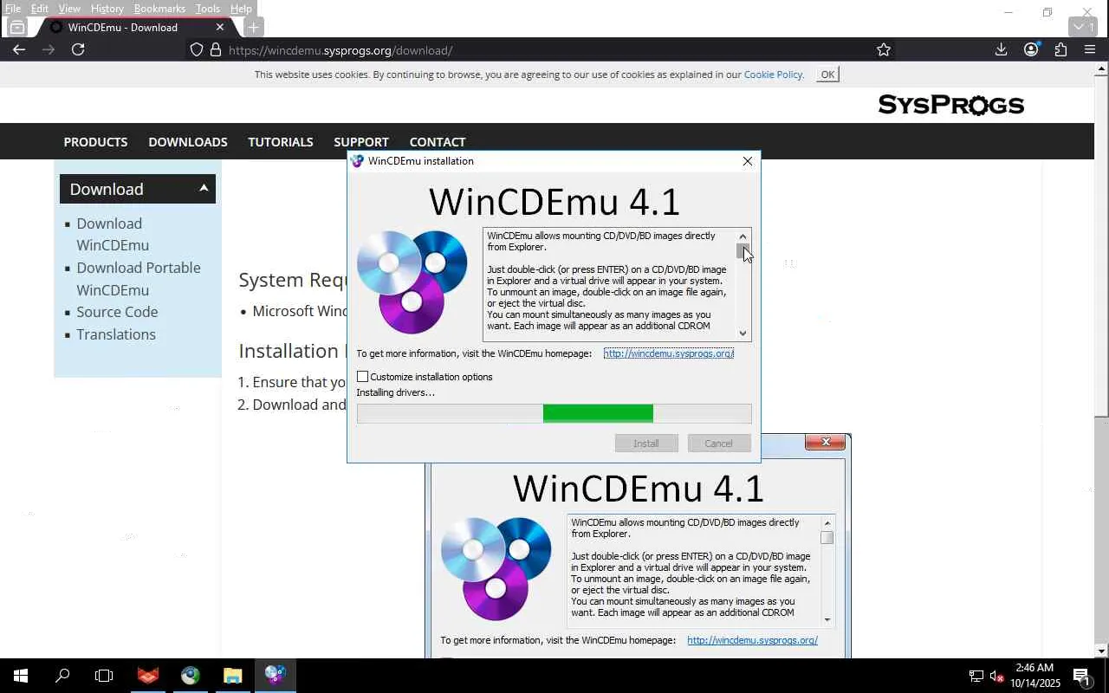
Task: Switch to the WinCDEmu installer taskbar icon
Action: 275,676
